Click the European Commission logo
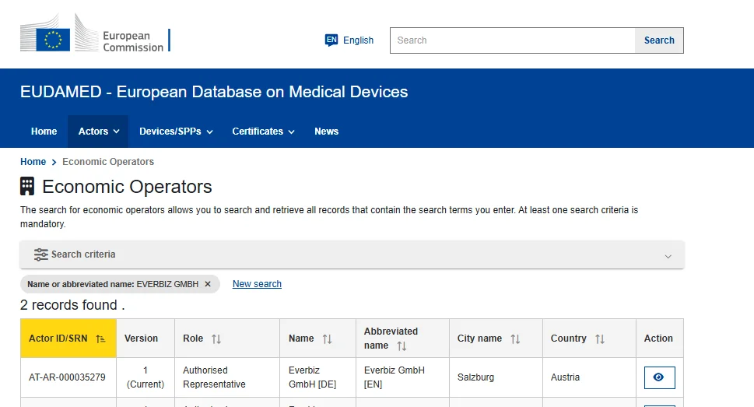 95,33
